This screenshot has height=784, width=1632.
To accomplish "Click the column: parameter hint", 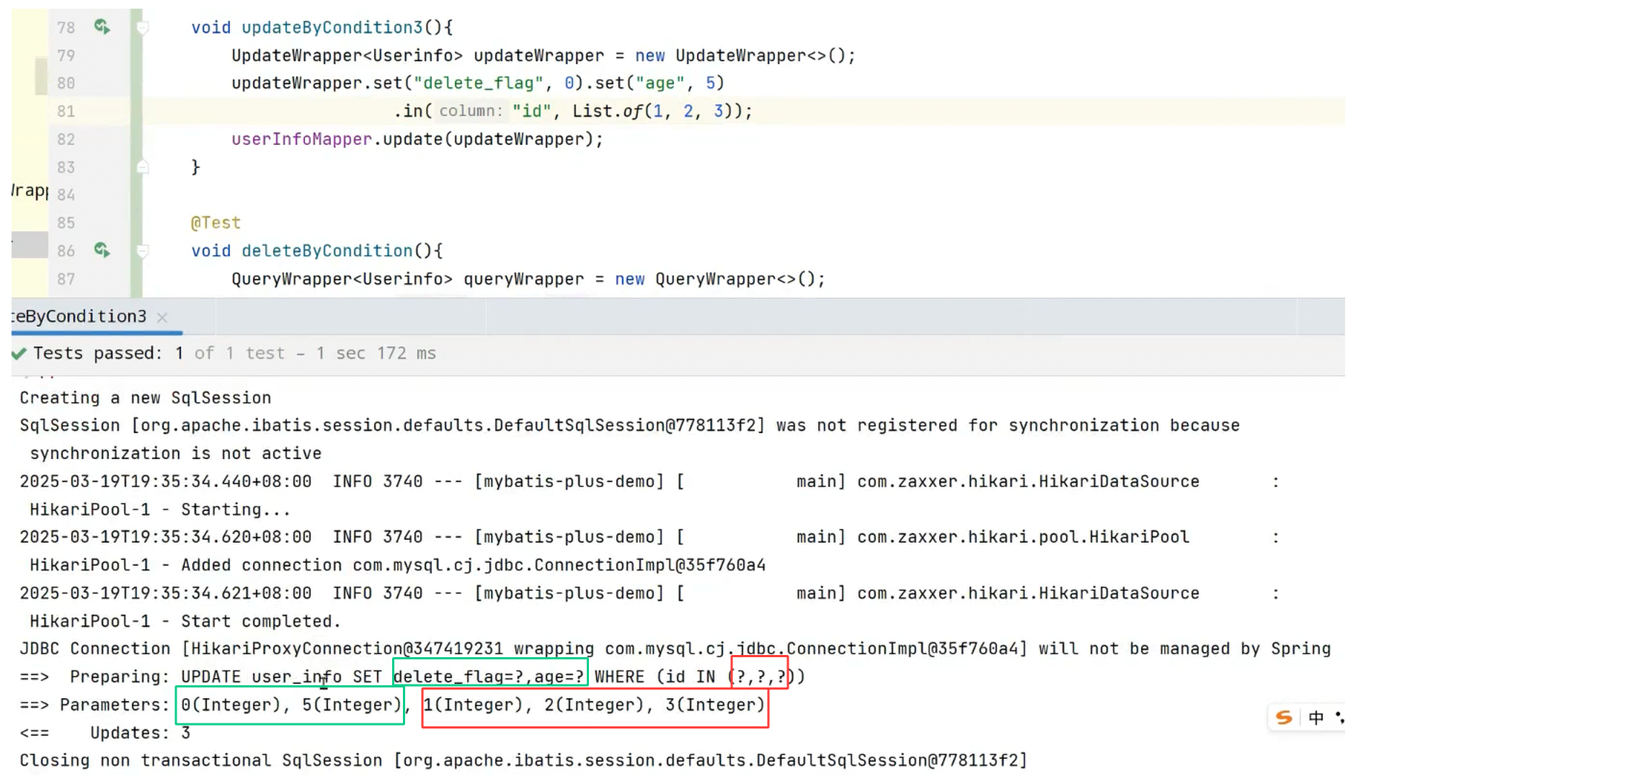I will [x=470, y=111].
